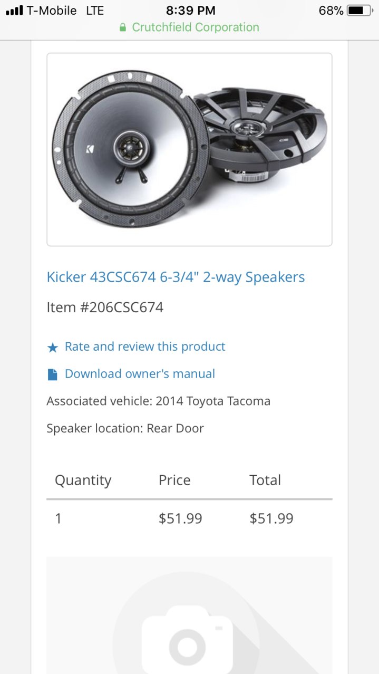This screenshot has width=379, height=674.
Task: Tap the Crutchfield Corporation address bar text
Action: [196, 27]
